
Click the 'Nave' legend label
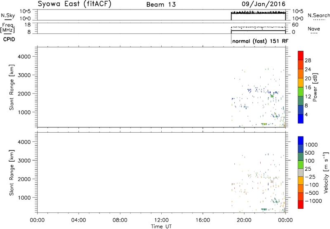tap(314, 29)
